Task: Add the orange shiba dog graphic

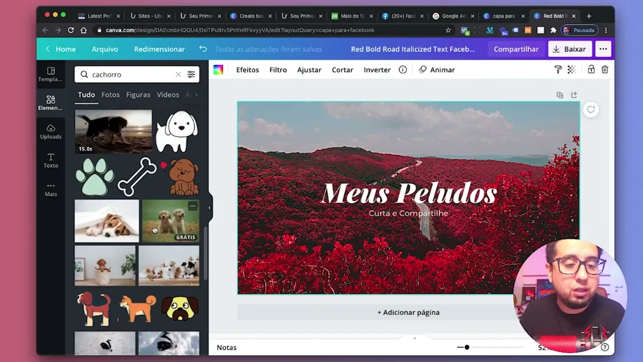Action: pyautogui.click(x=137, y=308)
